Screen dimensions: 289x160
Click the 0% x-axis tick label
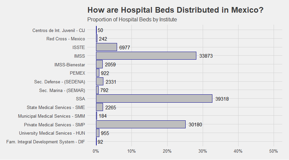96,151
